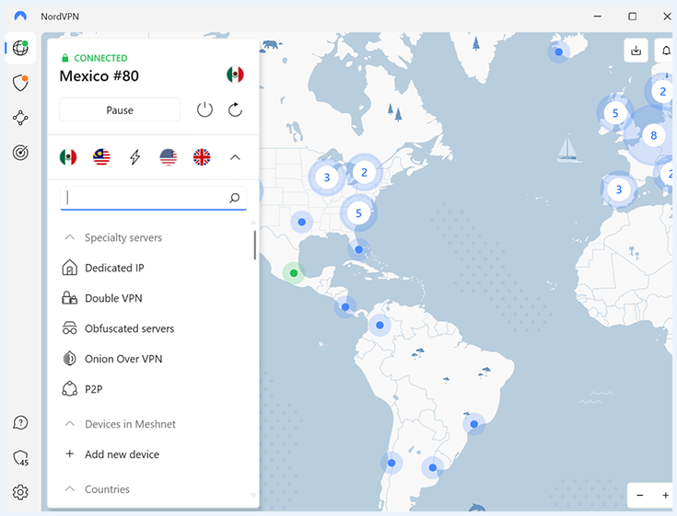Collapse the Countries section

click(69, 489)
